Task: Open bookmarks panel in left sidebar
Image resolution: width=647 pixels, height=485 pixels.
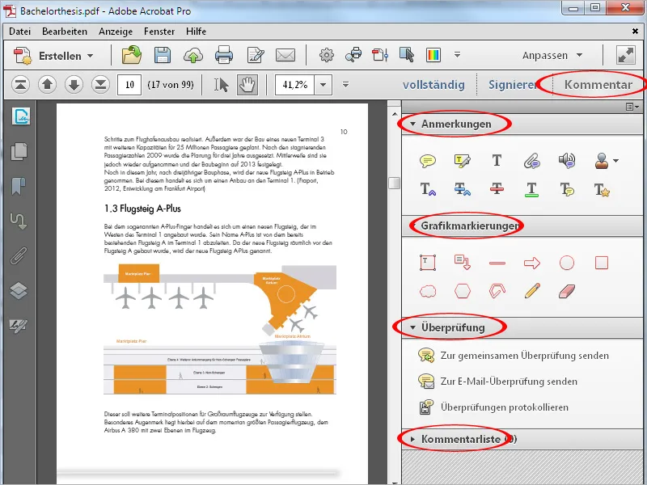Action: pos(19,186)
